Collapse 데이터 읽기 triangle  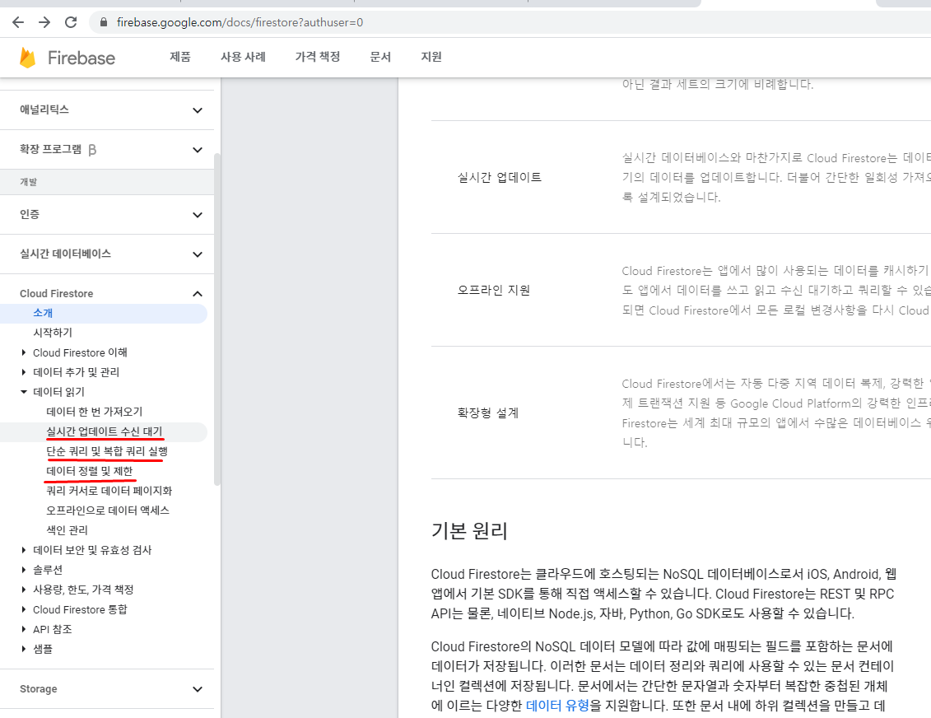tap(24, 392)
